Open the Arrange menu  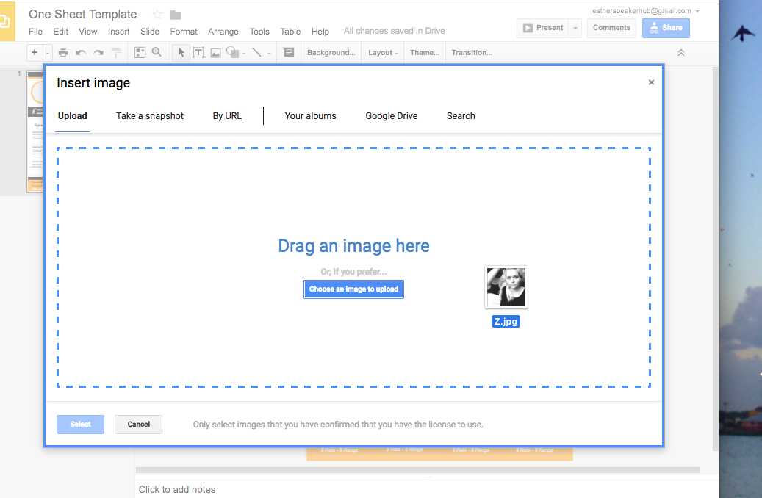point(223,32)
